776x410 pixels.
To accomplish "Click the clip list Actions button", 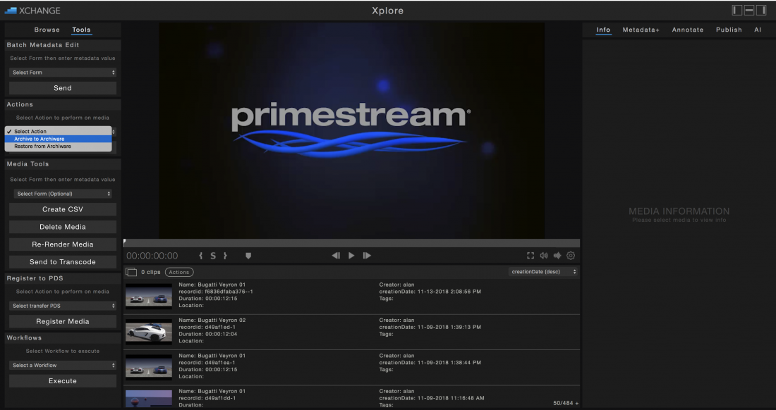I will [x=179, y=272].
